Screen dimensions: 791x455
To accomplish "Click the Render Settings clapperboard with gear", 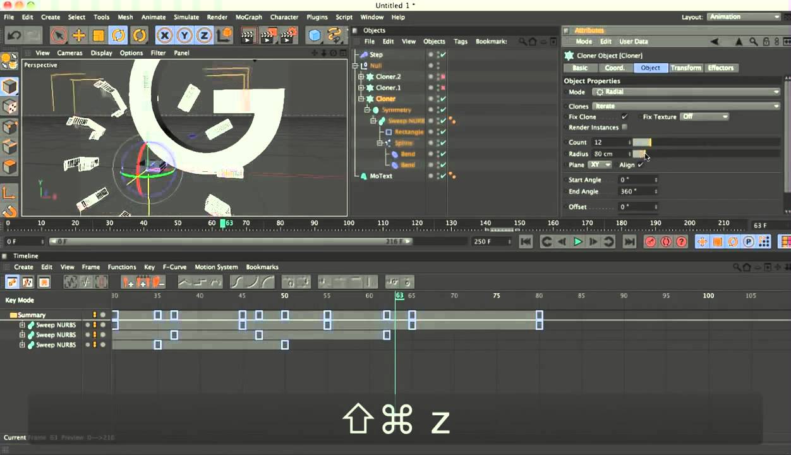I will (x=289, y=35).
